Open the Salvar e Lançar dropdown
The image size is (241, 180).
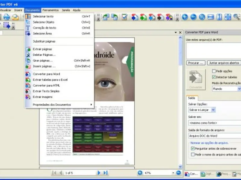point(213,110)
